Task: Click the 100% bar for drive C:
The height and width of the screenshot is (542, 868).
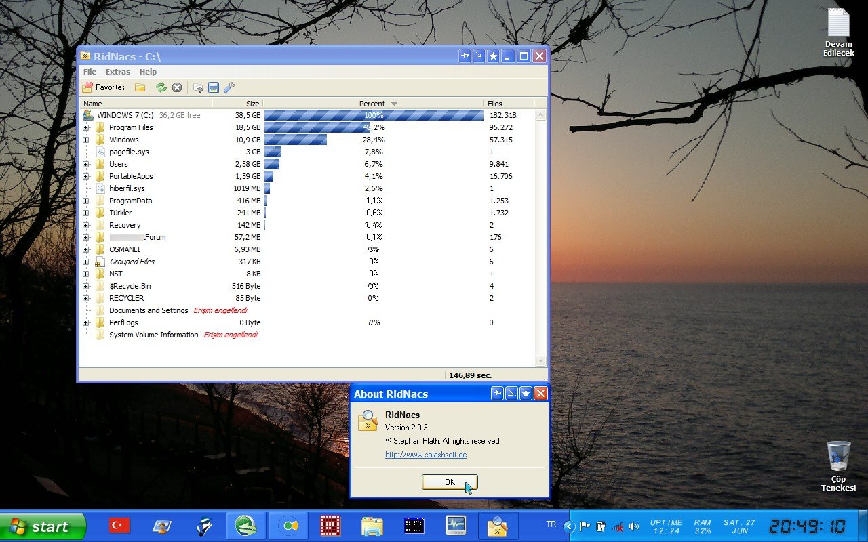Action: tap(374, 115)
